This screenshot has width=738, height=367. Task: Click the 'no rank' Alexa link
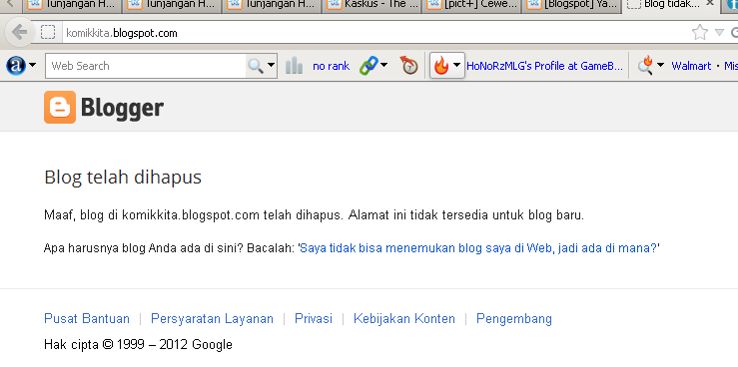pyautogui.click(x=332, y=66)
